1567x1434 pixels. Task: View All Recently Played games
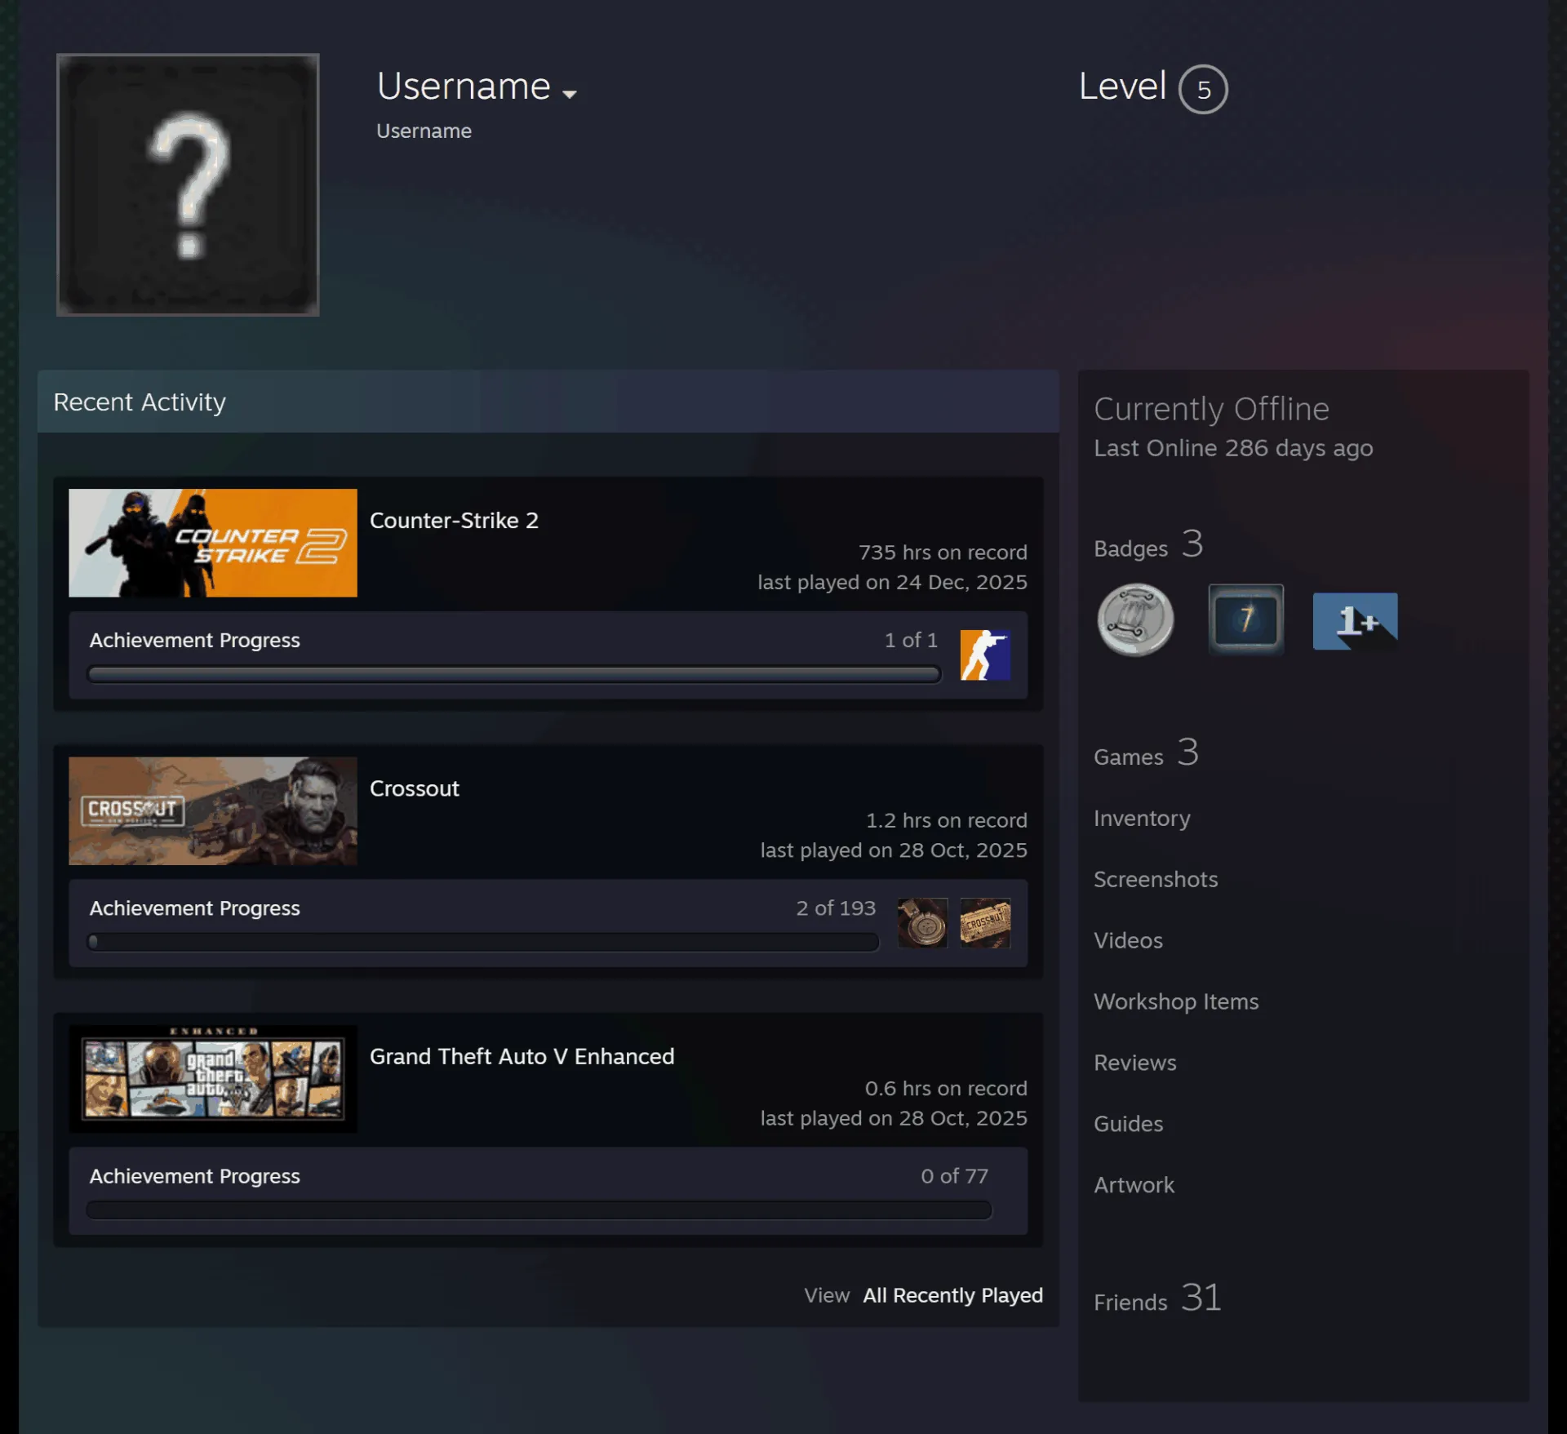click(x=953, y=1295)
